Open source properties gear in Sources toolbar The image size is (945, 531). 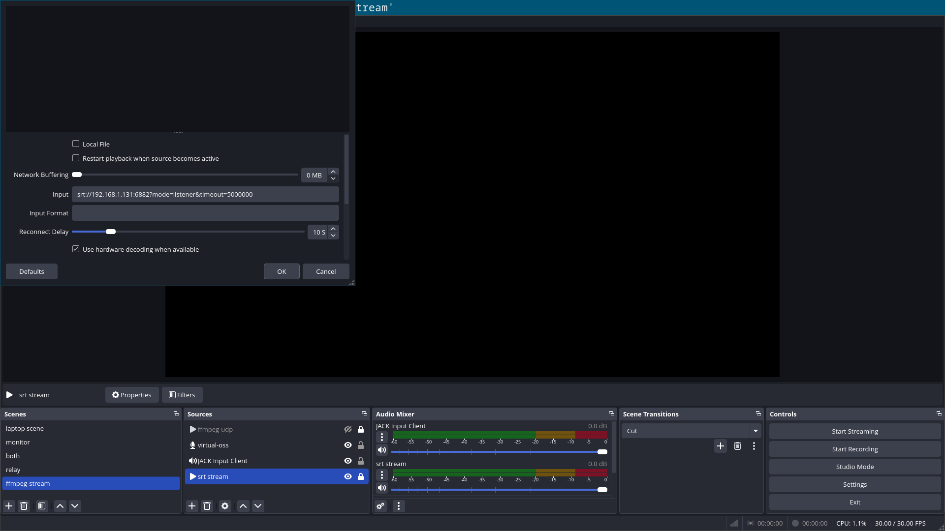coord(225,506)
